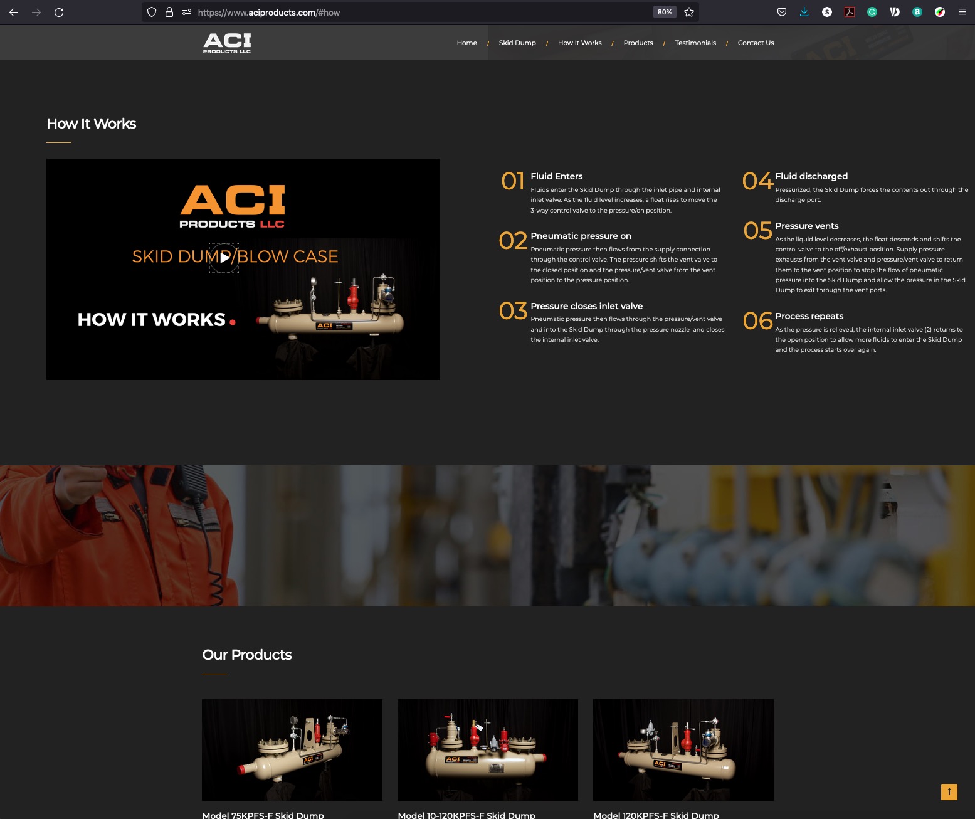The width and height of the screenshot is (975, 819).
Task: Bookmark this page with the star
Action: click(x=689, y=12)
